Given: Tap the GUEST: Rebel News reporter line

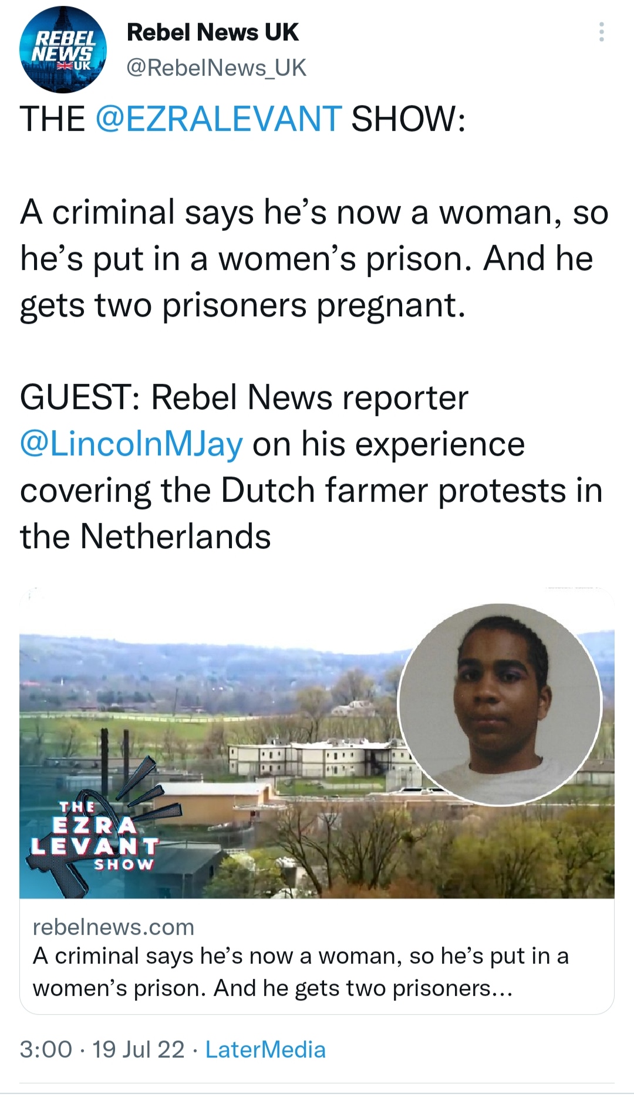Looking at the screenshot, I should pyautogui.click(x=244, y=398).
